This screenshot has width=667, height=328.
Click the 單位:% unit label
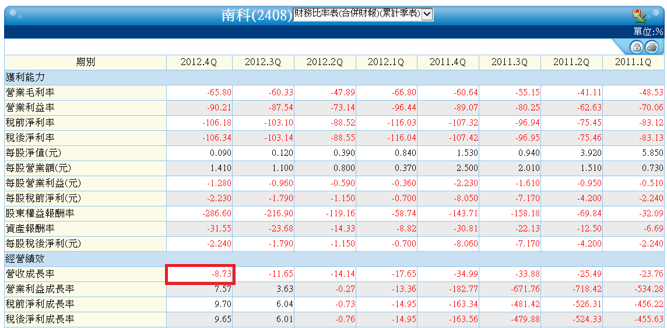click(648, 31)
